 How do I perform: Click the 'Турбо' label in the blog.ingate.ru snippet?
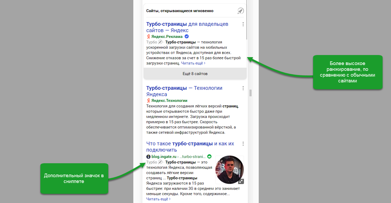(152, 162)
